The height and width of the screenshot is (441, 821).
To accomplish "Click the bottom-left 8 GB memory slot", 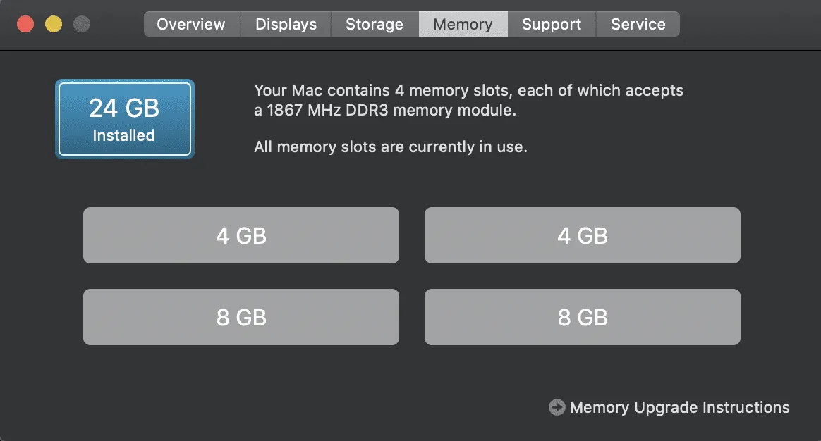I will click(x=241, y=317).
